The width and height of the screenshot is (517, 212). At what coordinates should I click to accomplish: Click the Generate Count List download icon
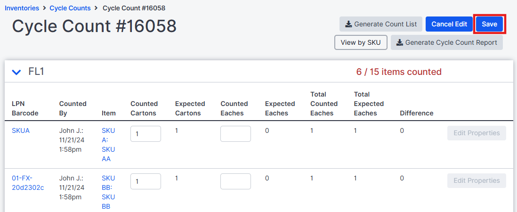point(348,24)
